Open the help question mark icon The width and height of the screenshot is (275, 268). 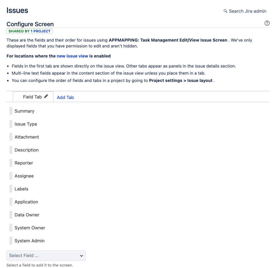point(267,23)
